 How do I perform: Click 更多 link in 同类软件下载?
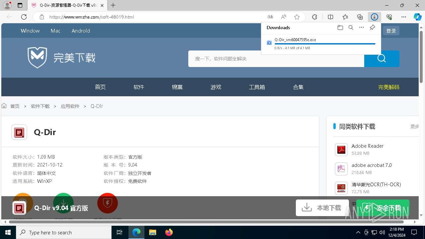tap(415, 126)
